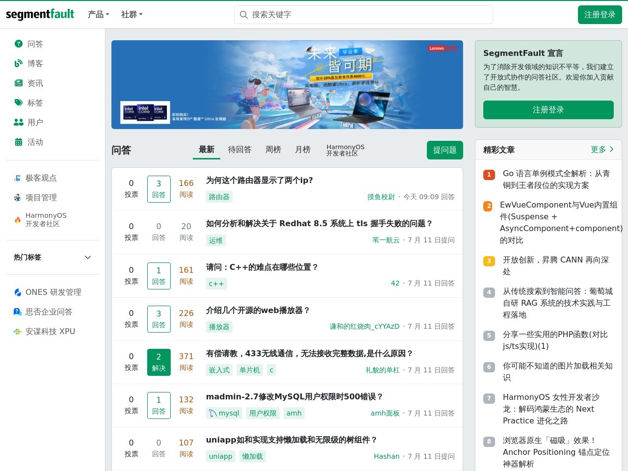This screenshot has width=628, height=471.
Task: Open the 产品 dropdown menu
Action: pyautogui.click(x=99, y=15)
